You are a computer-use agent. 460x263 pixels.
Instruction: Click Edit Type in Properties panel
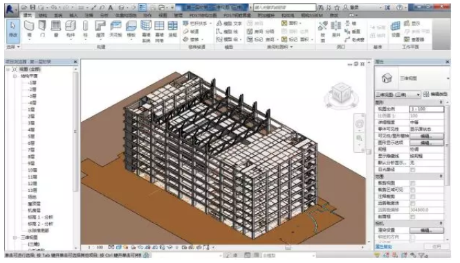[435, 94]
